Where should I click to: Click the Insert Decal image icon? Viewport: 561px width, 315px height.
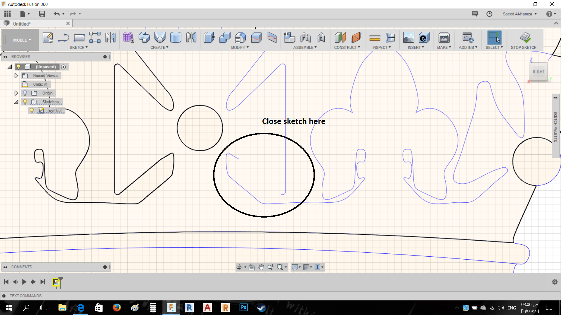[408, 38]
